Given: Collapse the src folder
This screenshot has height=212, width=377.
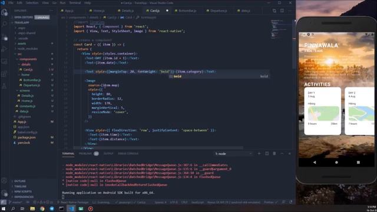Looking at the screenshot, I should tap(19, 54).
